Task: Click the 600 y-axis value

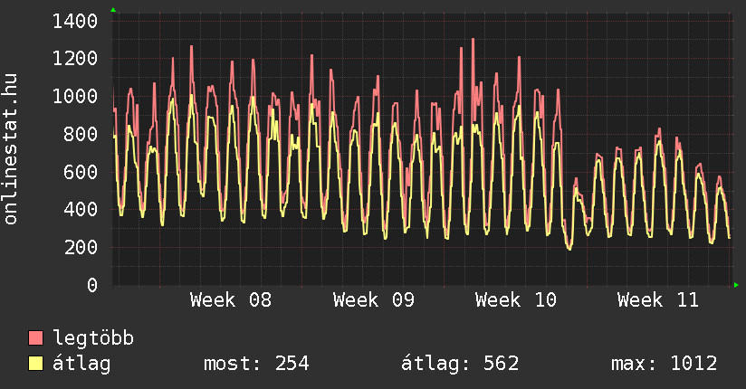Action: point(81,172)
